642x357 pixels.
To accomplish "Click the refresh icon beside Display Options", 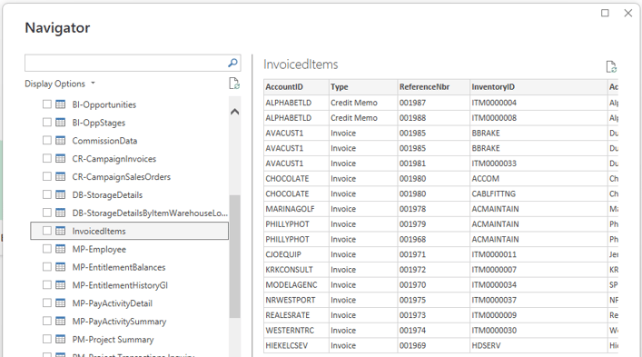I will 234,84.
